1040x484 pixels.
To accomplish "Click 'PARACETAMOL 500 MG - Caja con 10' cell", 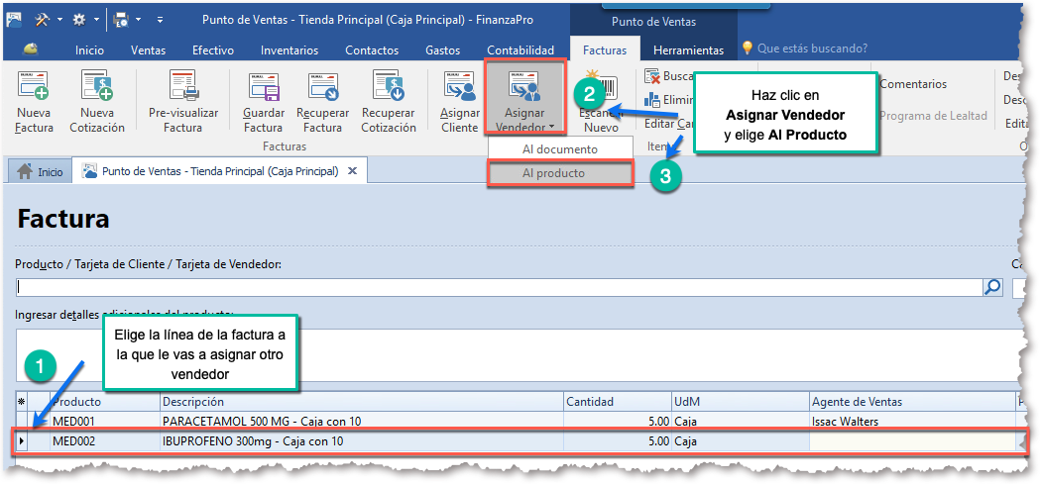I will click(362, 421).
